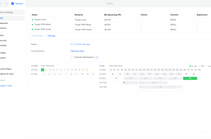Viewport: 211px width, 139px height.
Task: Select 5 GHz 80 MHz channel 42
Action: coord(116,78)
